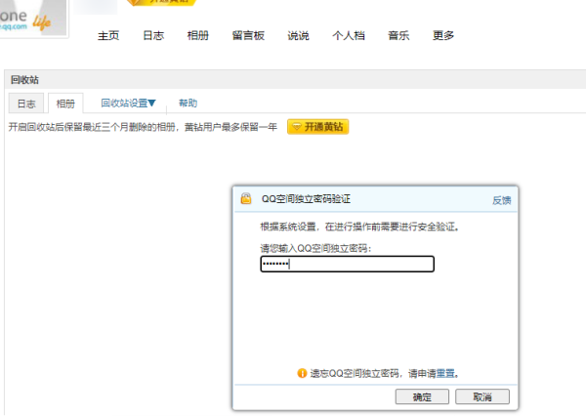The image size is (586, 416).
Task: Expand the 更多 navigation menu
Action: tap(443, 36)
